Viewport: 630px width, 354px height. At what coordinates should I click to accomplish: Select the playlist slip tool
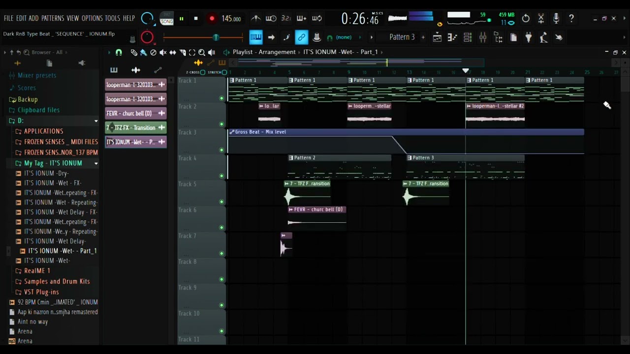click(x=173, y=52)
